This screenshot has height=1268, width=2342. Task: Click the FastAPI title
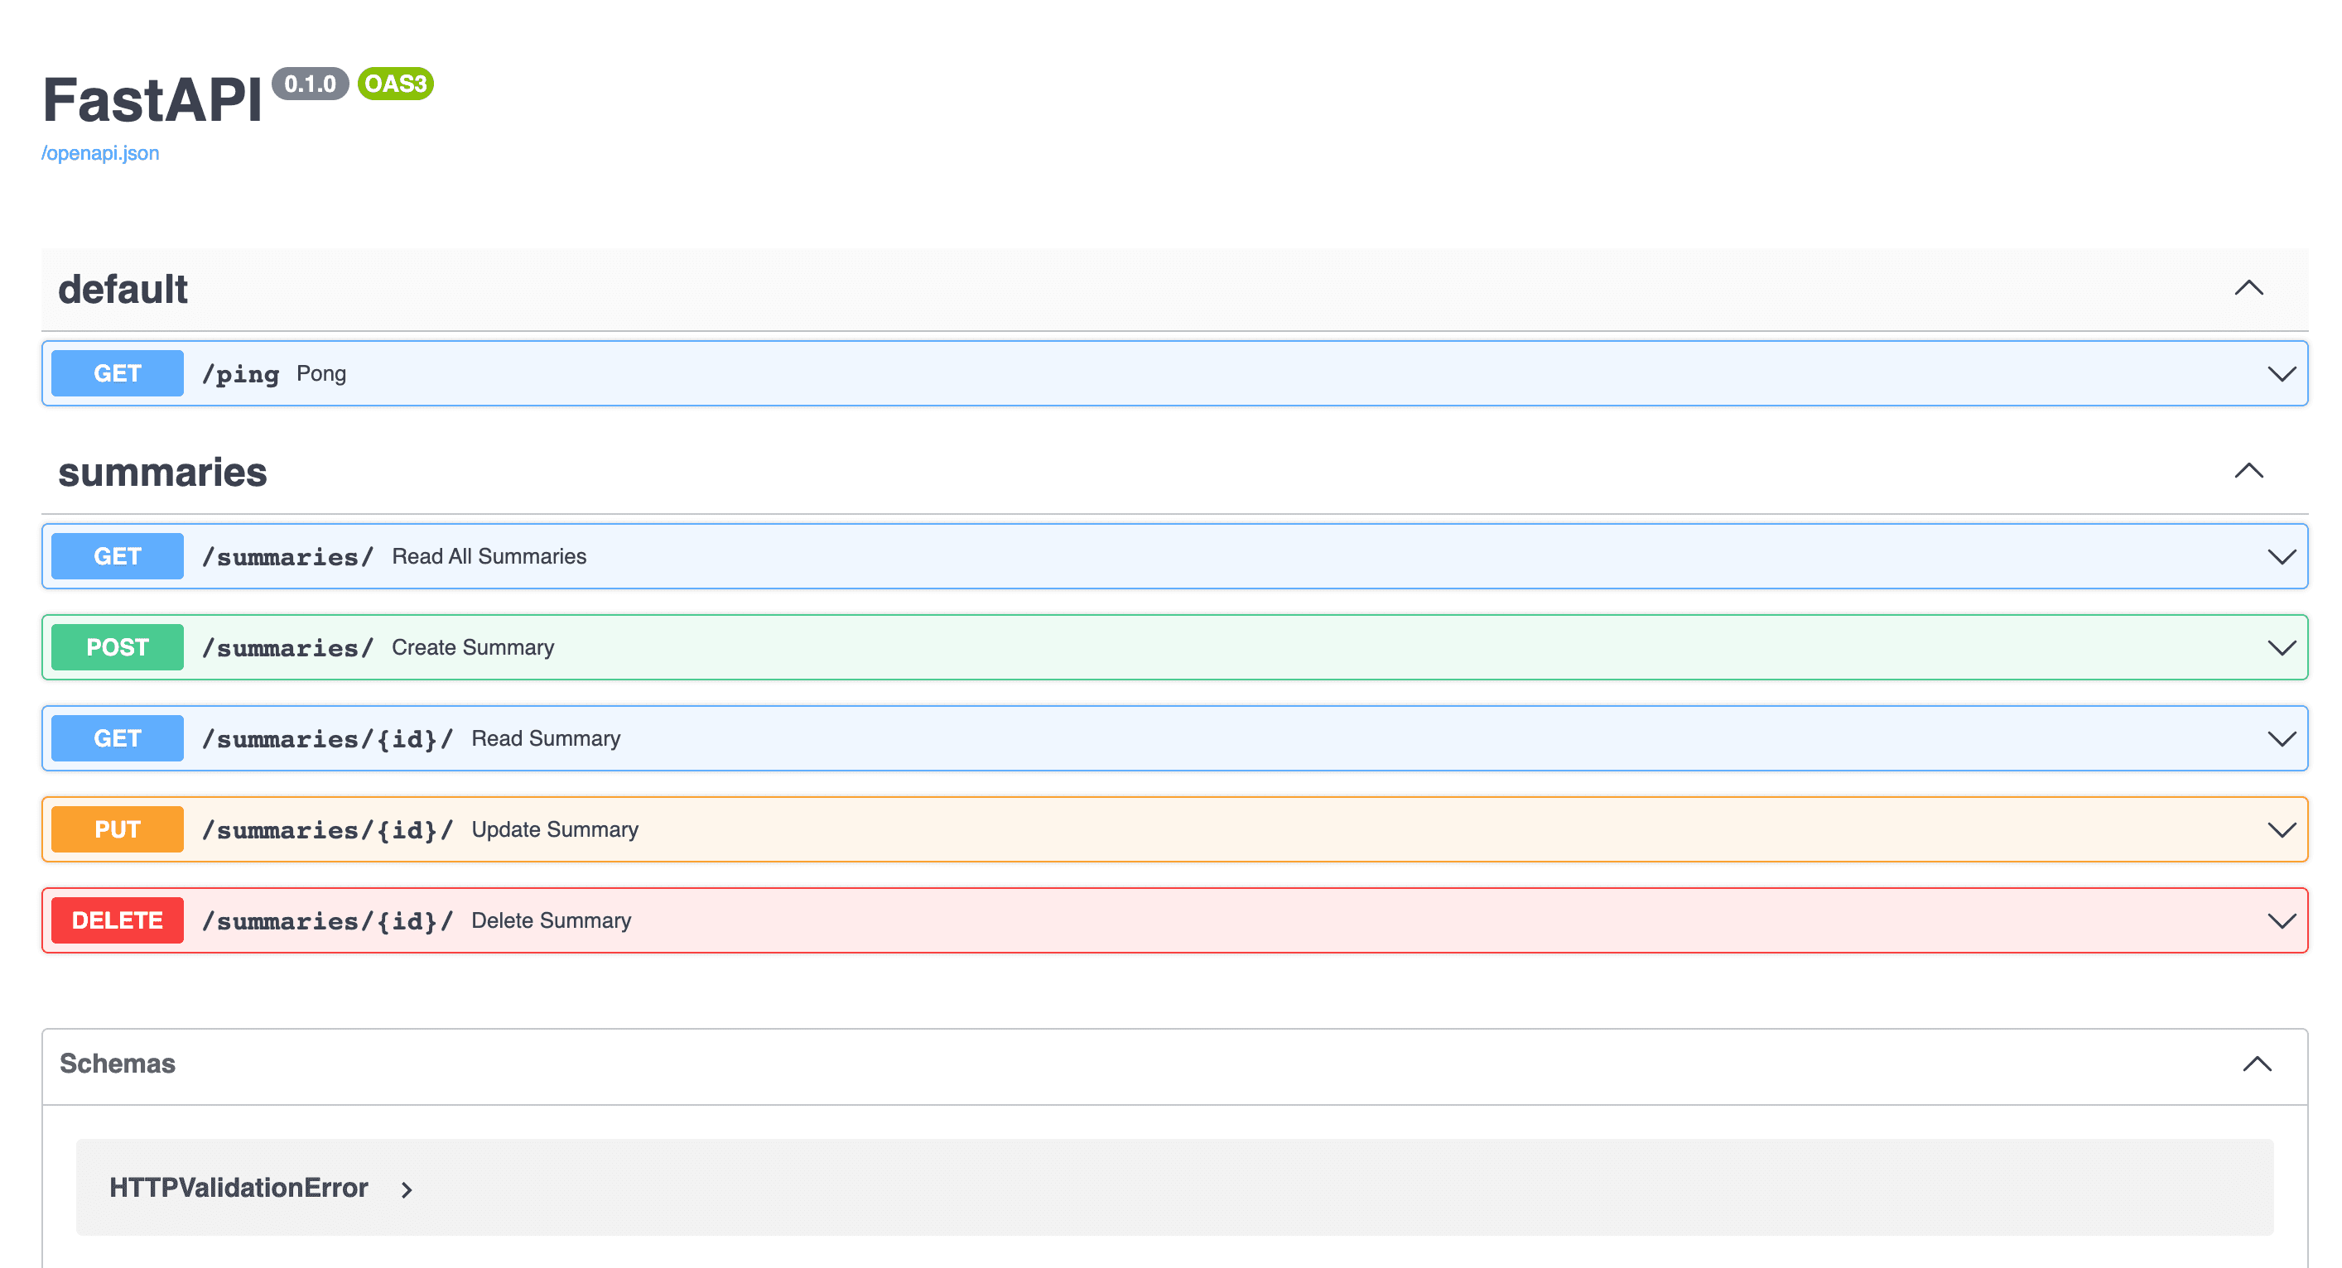point(152,100)
